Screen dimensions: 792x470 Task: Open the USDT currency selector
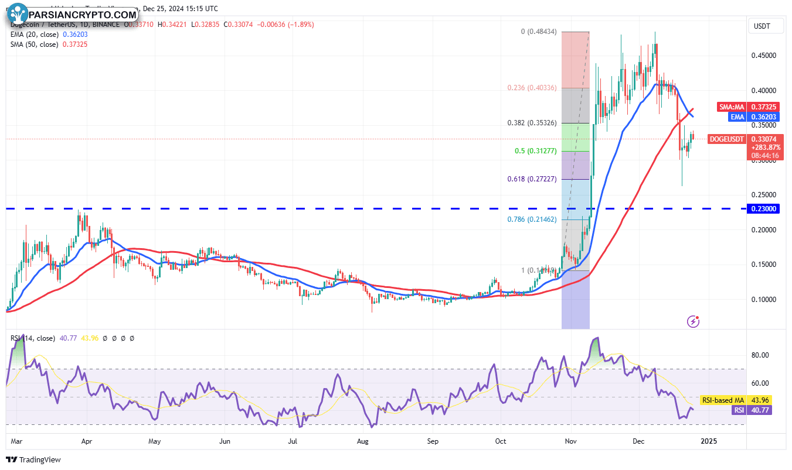point(762,26)
